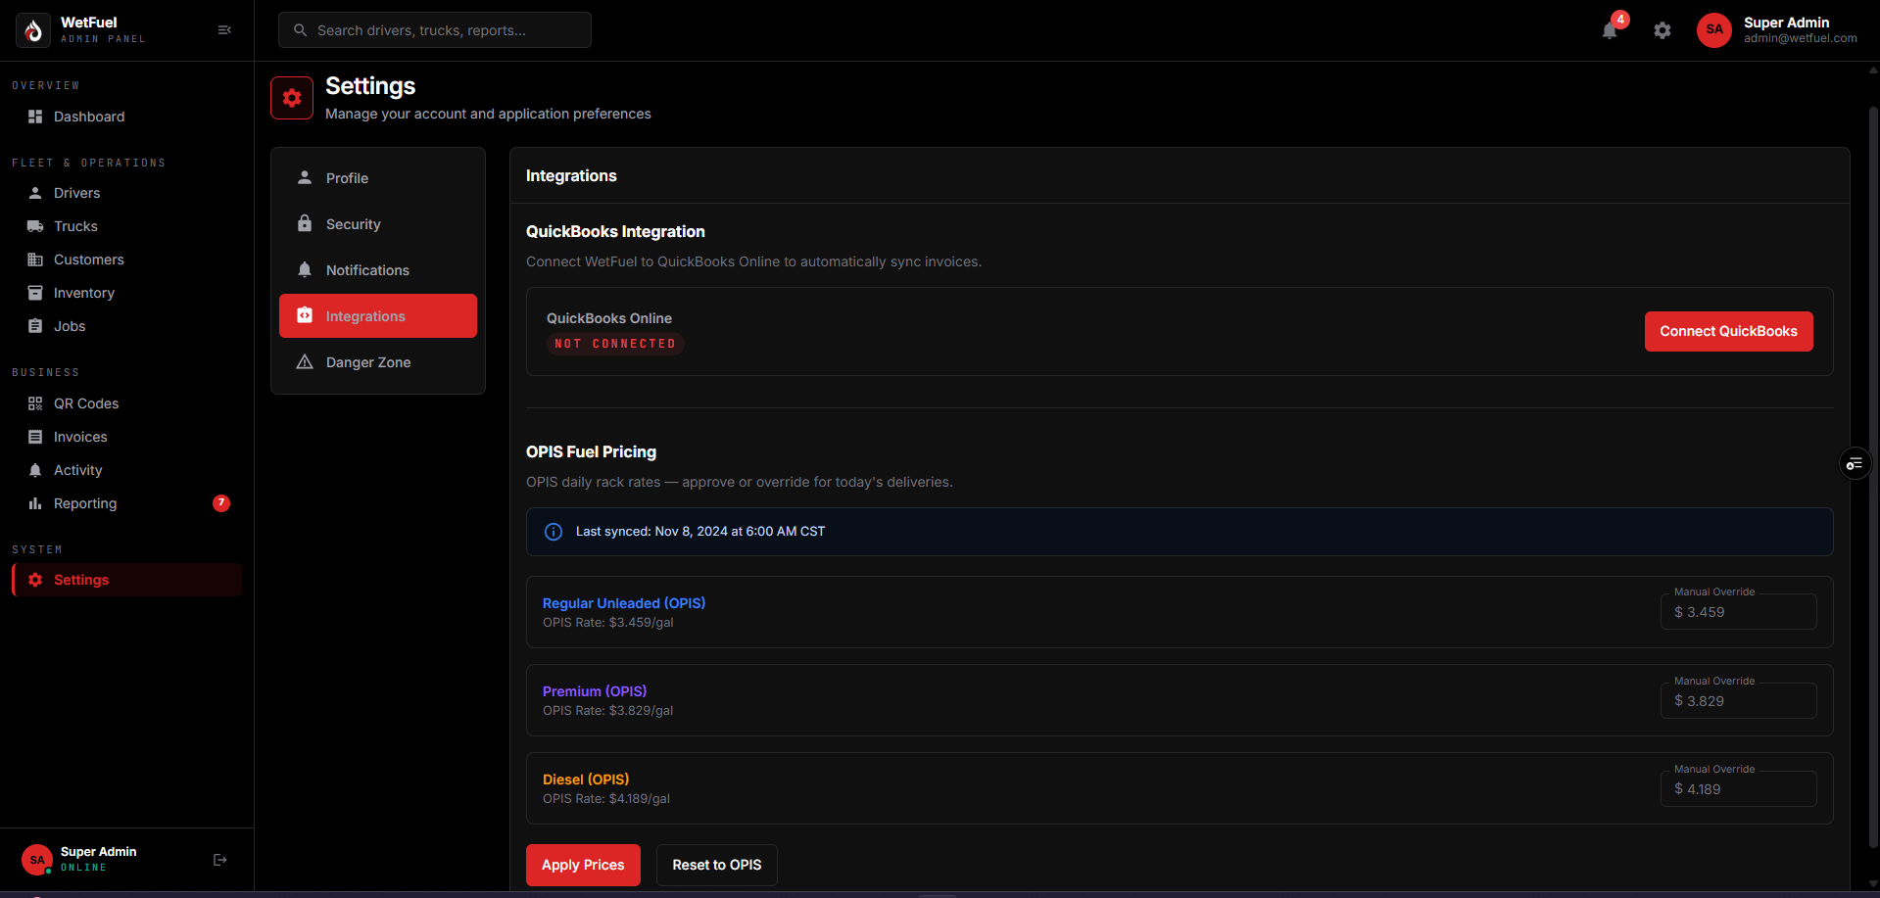Click the red Settings page header icon
The height and width of the screenshot is (898, 1880).
pyautogui.click(x=292, y=98)
